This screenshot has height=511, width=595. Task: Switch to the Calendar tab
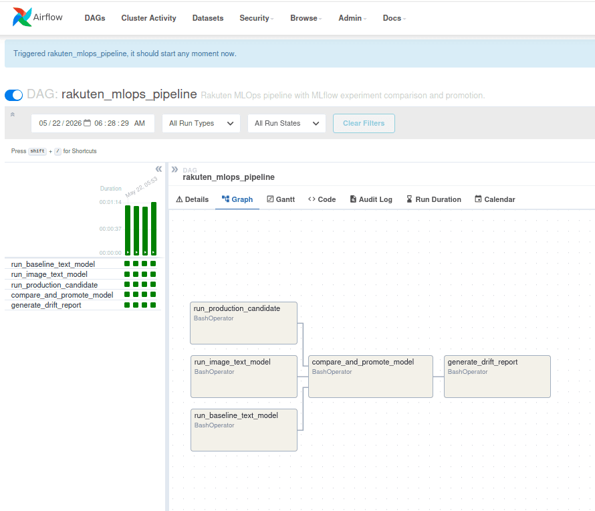click(495, 199)
